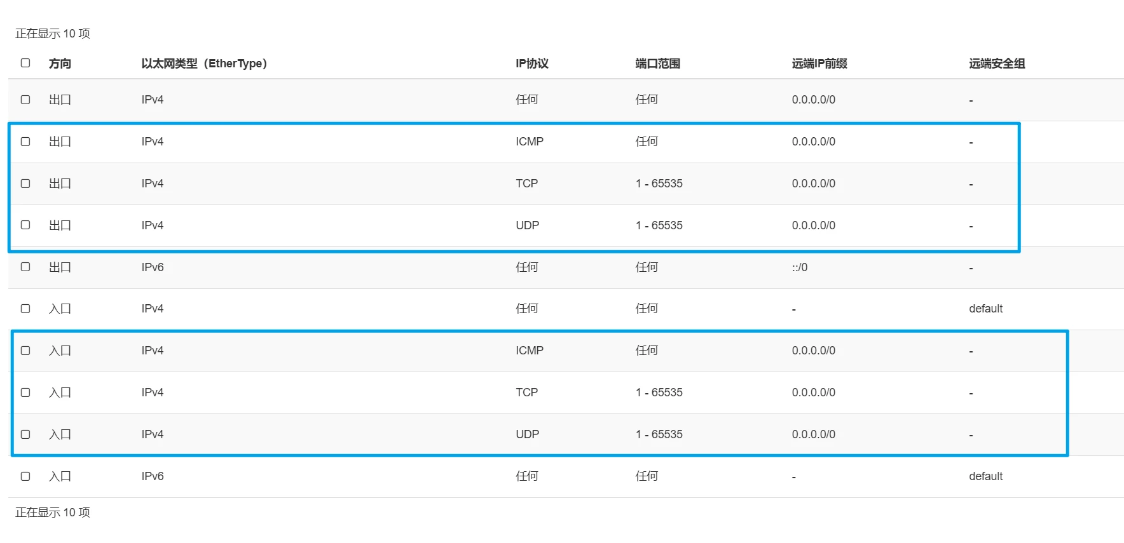
Task: Click the 以太网类型 (EtherType) column header
Action: click(x=203, y=64)
